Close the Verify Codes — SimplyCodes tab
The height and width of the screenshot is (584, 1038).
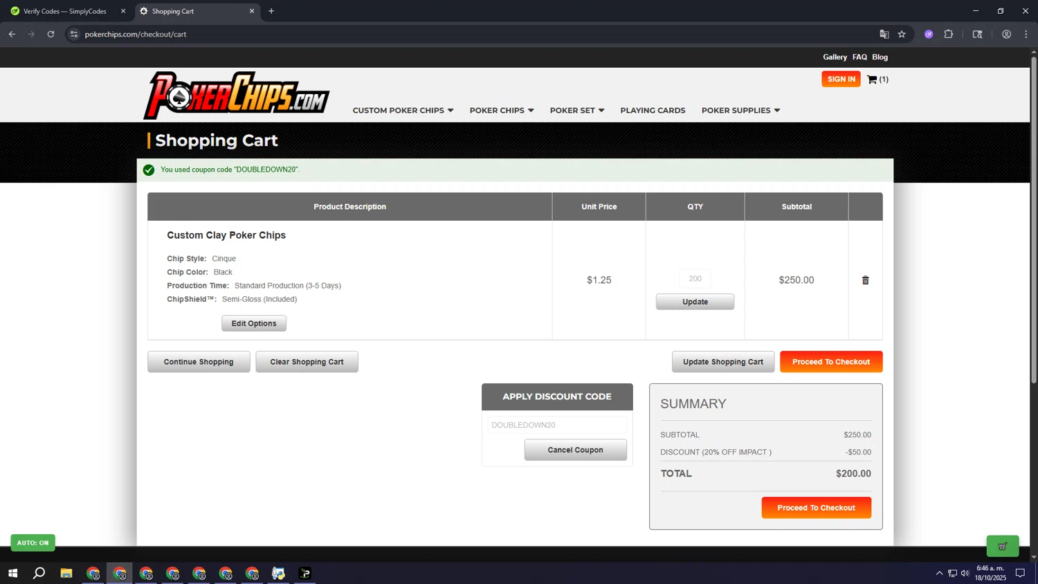pos(123,11)
